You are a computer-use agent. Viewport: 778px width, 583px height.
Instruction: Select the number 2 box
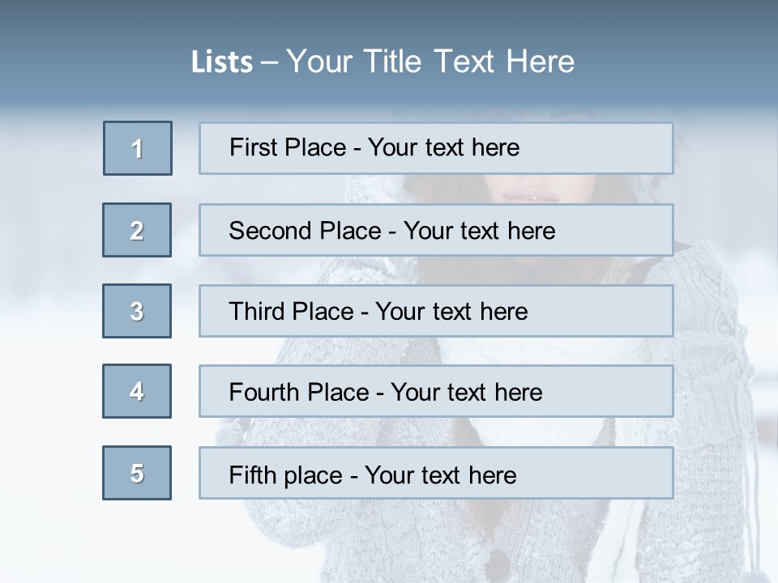point(137,230)
